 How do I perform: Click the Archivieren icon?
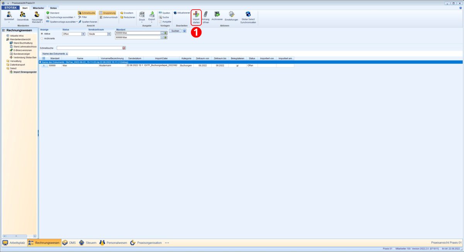(x=217, y=14)
